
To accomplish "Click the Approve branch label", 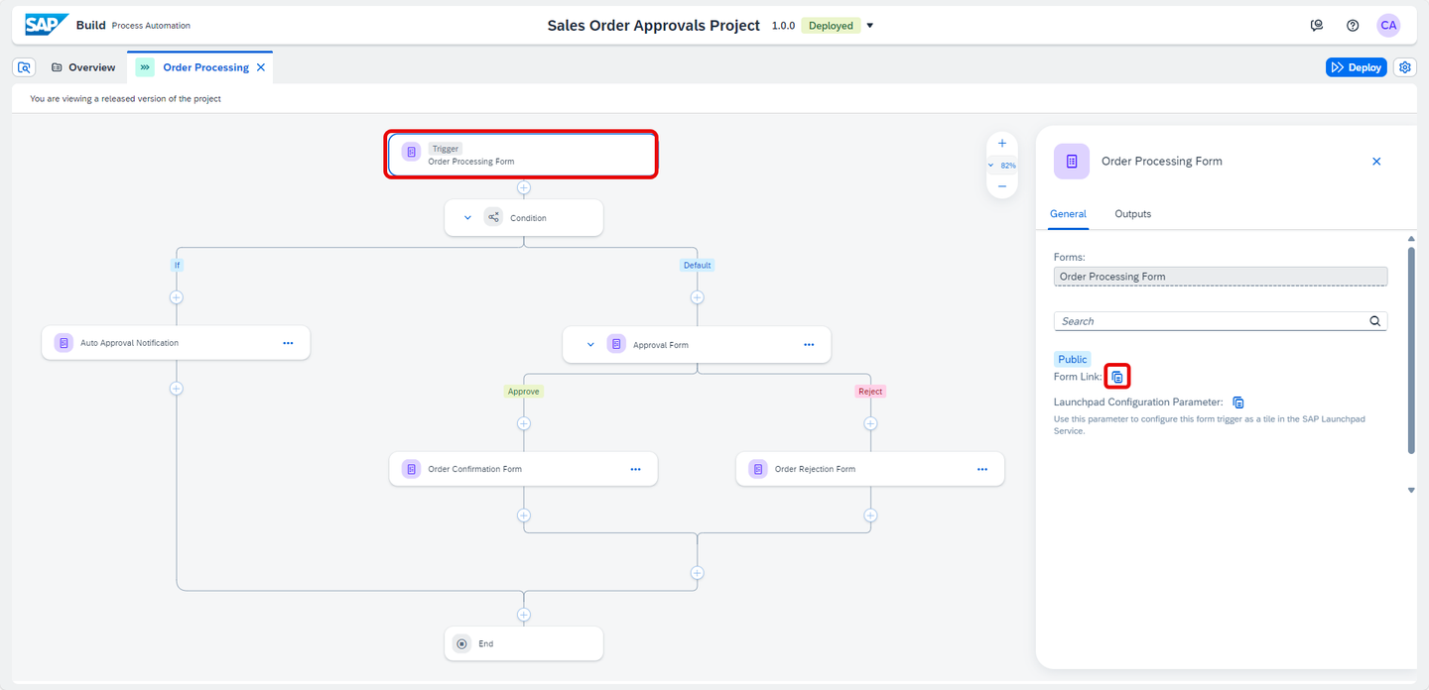I will click(524, 391).
